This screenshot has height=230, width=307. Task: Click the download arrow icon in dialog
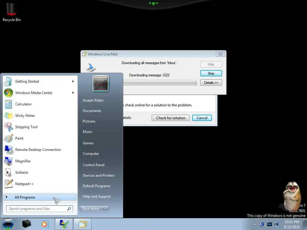pos(91,67)
